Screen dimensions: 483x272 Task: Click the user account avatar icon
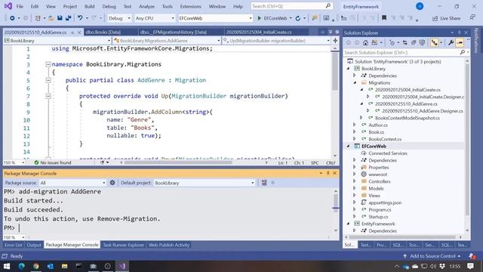coord(420,6)
